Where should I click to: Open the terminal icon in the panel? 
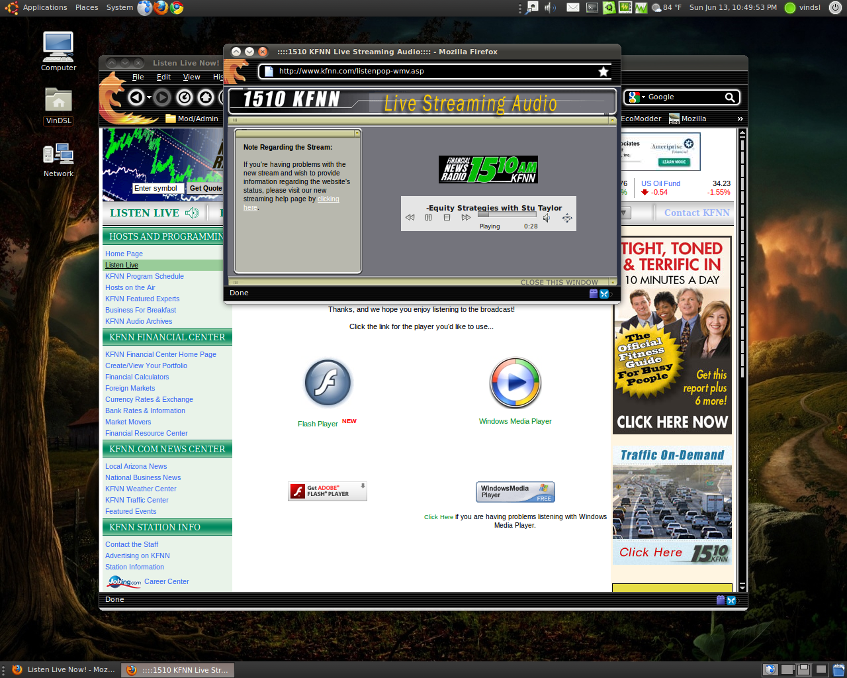pyautogui.click(x=592, y=8)
